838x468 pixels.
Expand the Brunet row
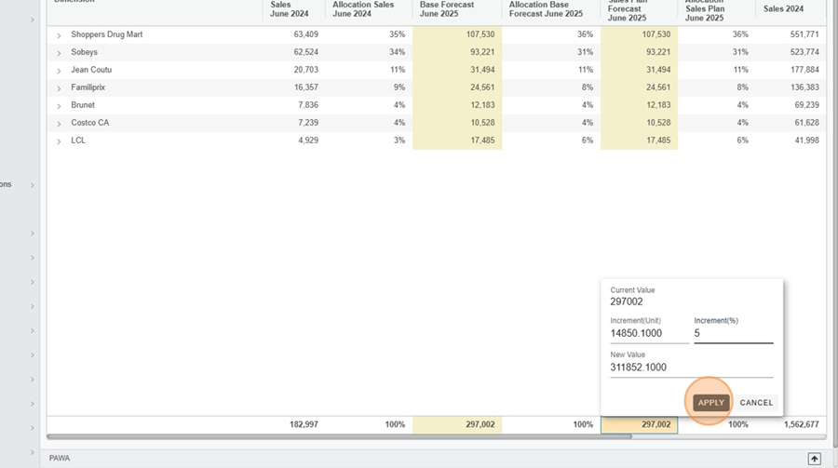click(59, 106)
